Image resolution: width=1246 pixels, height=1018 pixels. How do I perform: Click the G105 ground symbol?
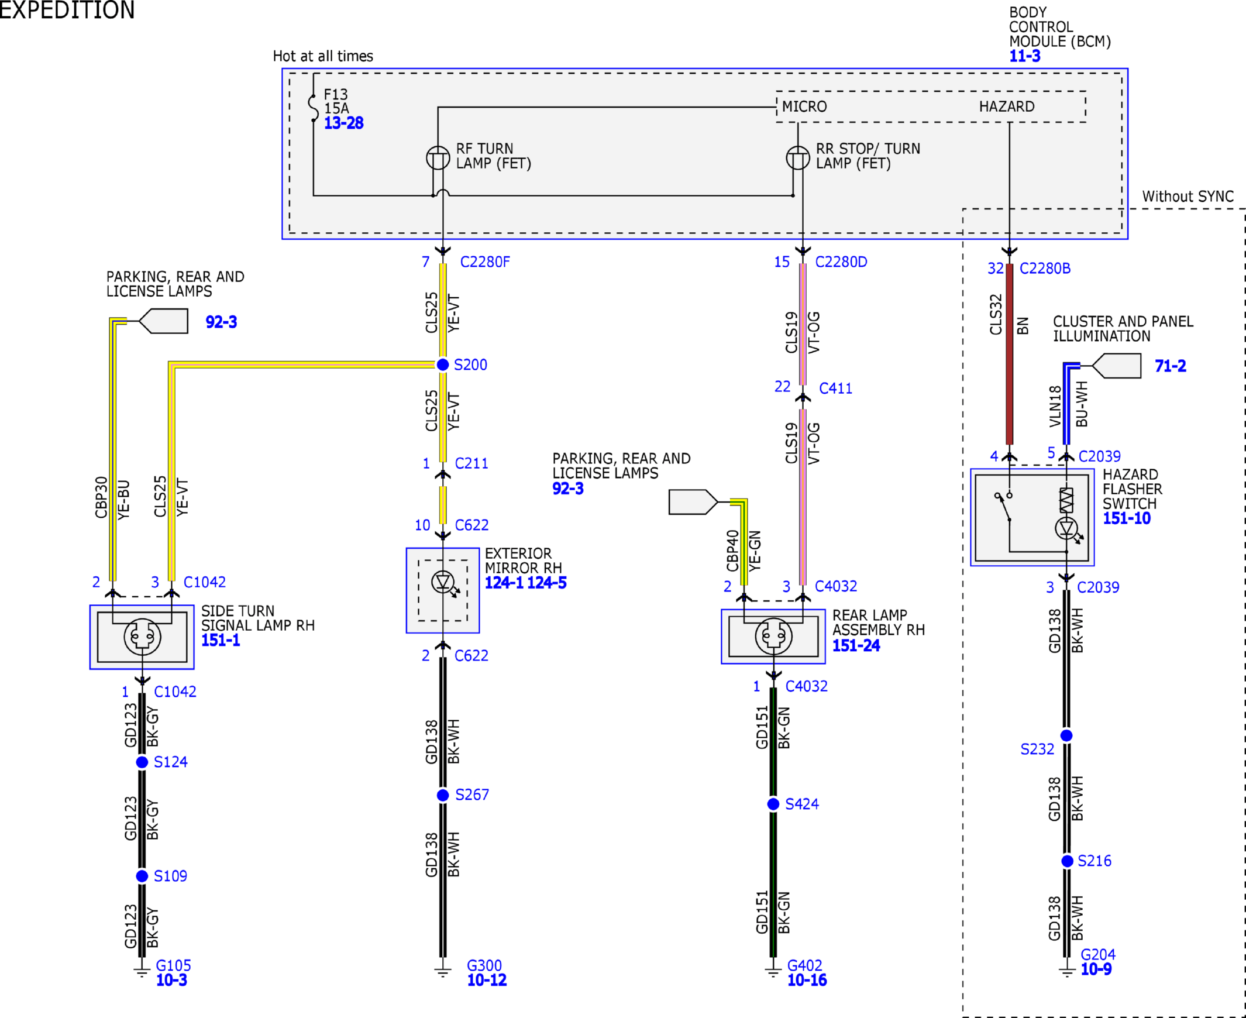[x=142, y=971]
